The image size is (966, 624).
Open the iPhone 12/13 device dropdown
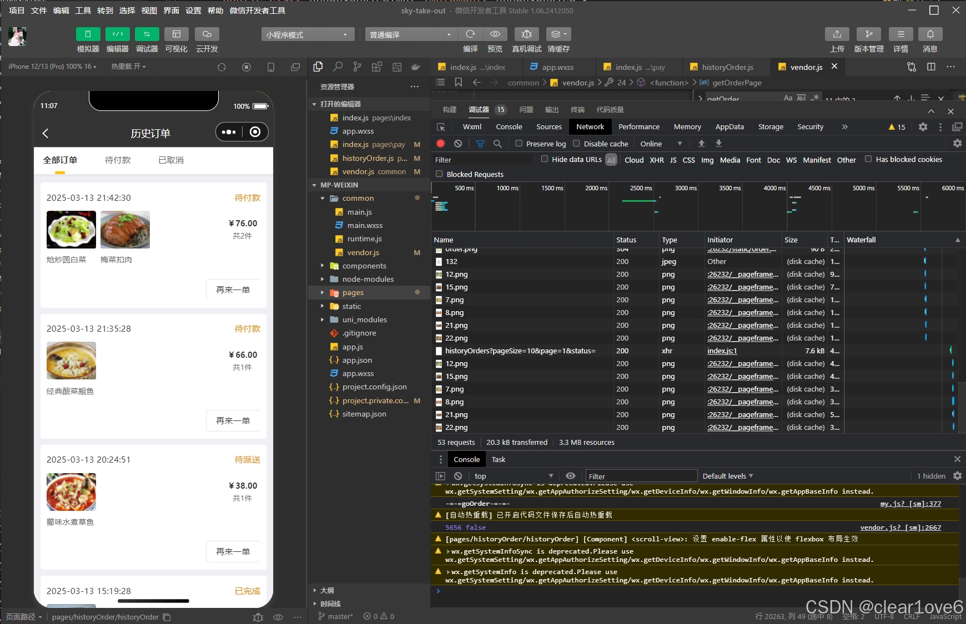[52, 67]
